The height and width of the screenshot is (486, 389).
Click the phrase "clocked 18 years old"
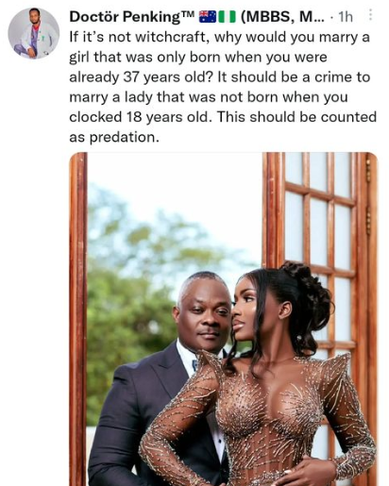click(x=139, y=117)
